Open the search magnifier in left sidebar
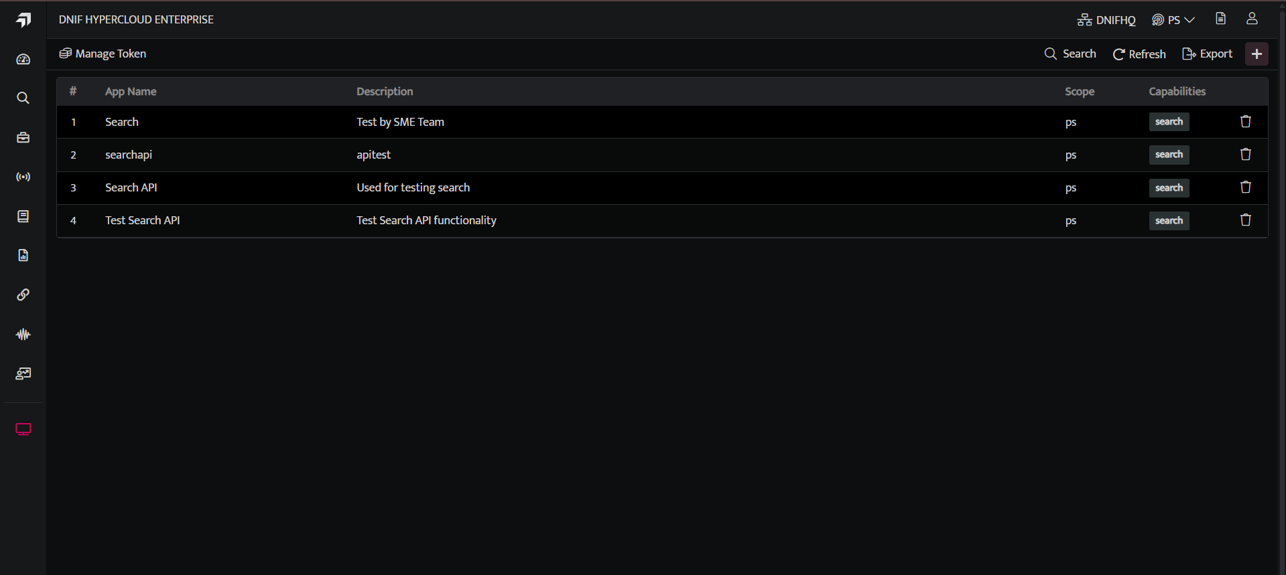Image resolution: width=1286 pixels, height=575 pixels. pos(23,98)
